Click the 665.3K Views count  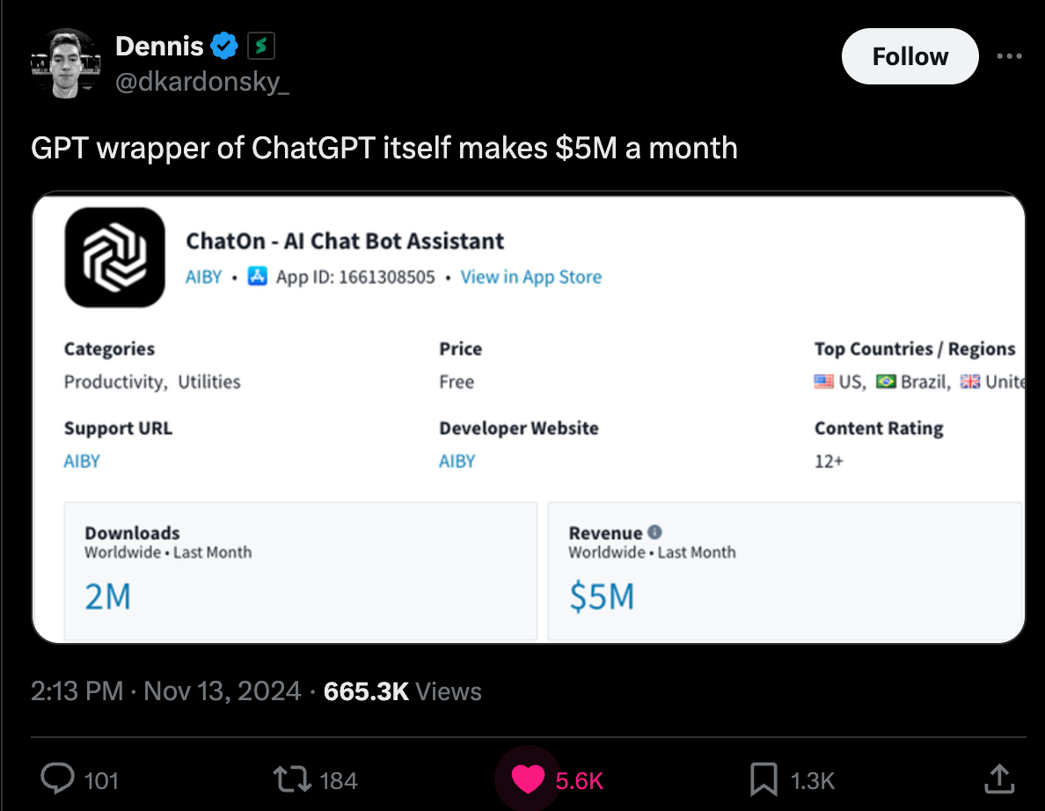(x=402, y=691)
